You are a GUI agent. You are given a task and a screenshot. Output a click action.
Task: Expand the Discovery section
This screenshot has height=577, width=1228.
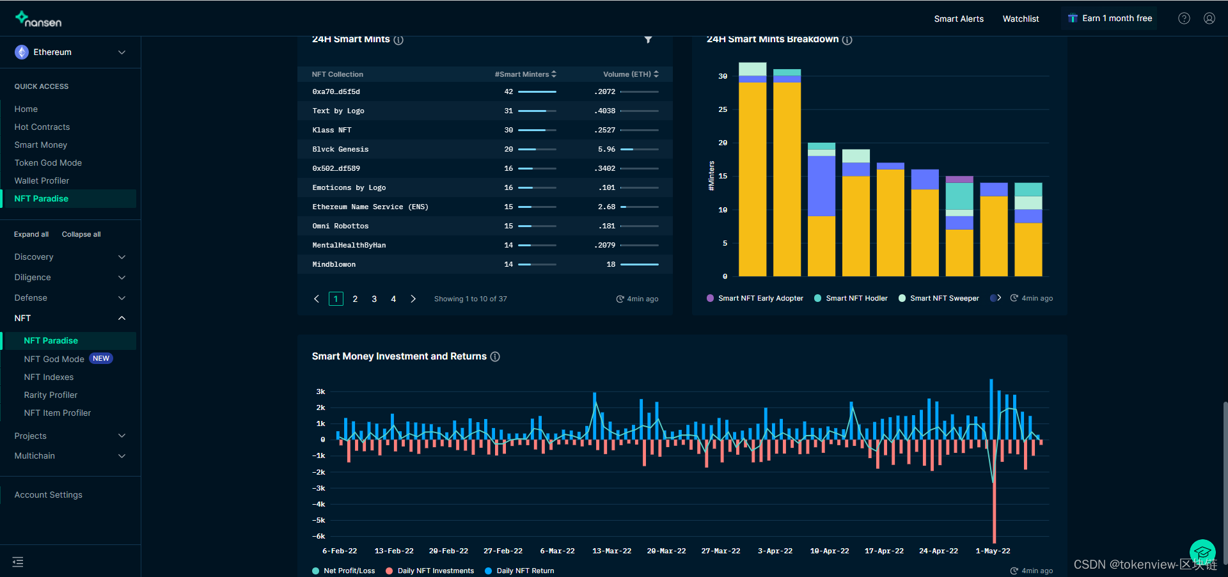pos(70,257)
